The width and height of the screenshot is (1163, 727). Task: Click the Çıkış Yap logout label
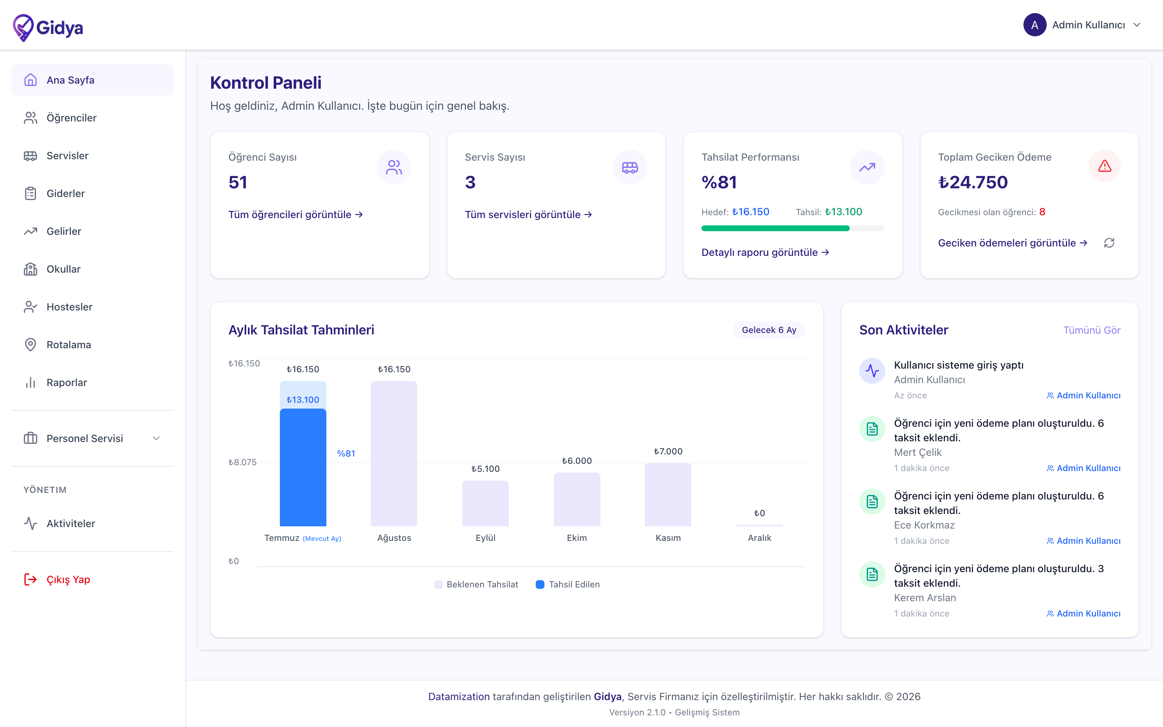pyautogui.click(x=68, y=579)
